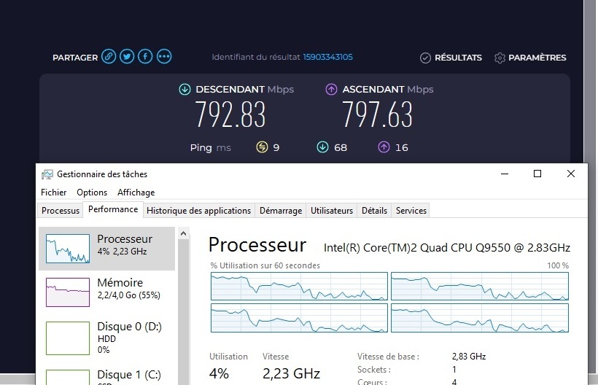Share the result on Twitter
This screenshot has height=385, width=598.
(x=127, y=57)
